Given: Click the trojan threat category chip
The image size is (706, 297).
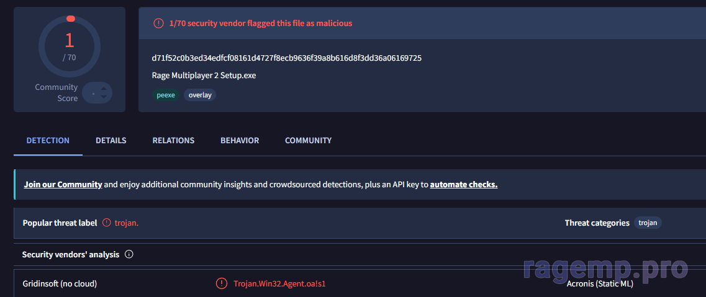Looking at the screenshot, I should pyautogui.click(x=648, y=223).
